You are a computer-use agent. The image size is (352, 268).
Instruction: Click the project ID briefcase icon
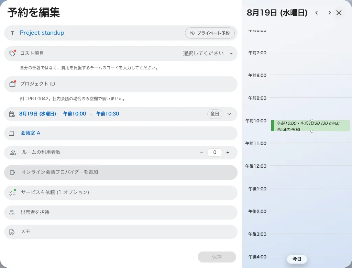coord(13,84)
